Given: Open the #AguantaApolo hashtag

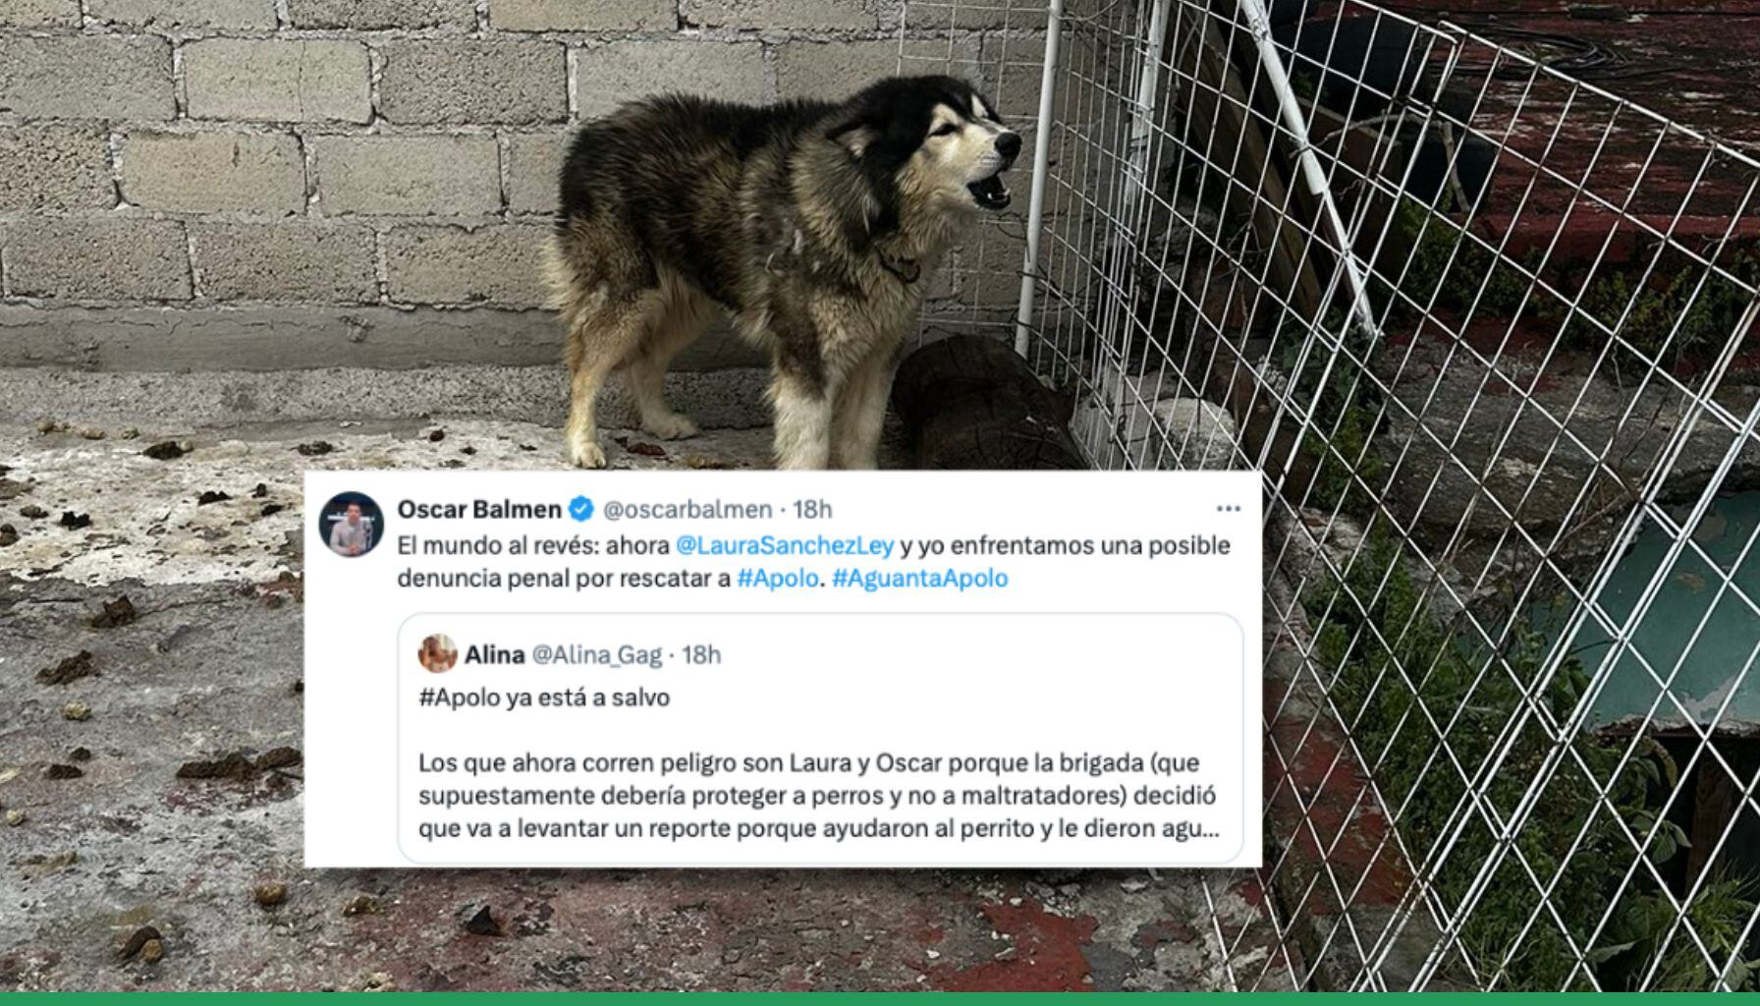Looking at the screenshot, I should click(919, 578).
